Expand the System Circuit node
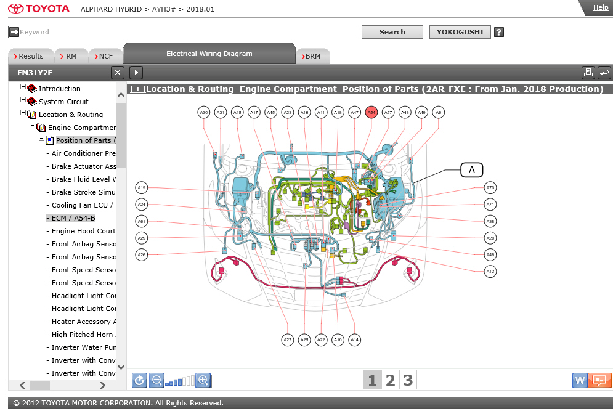 click(23, 100)
